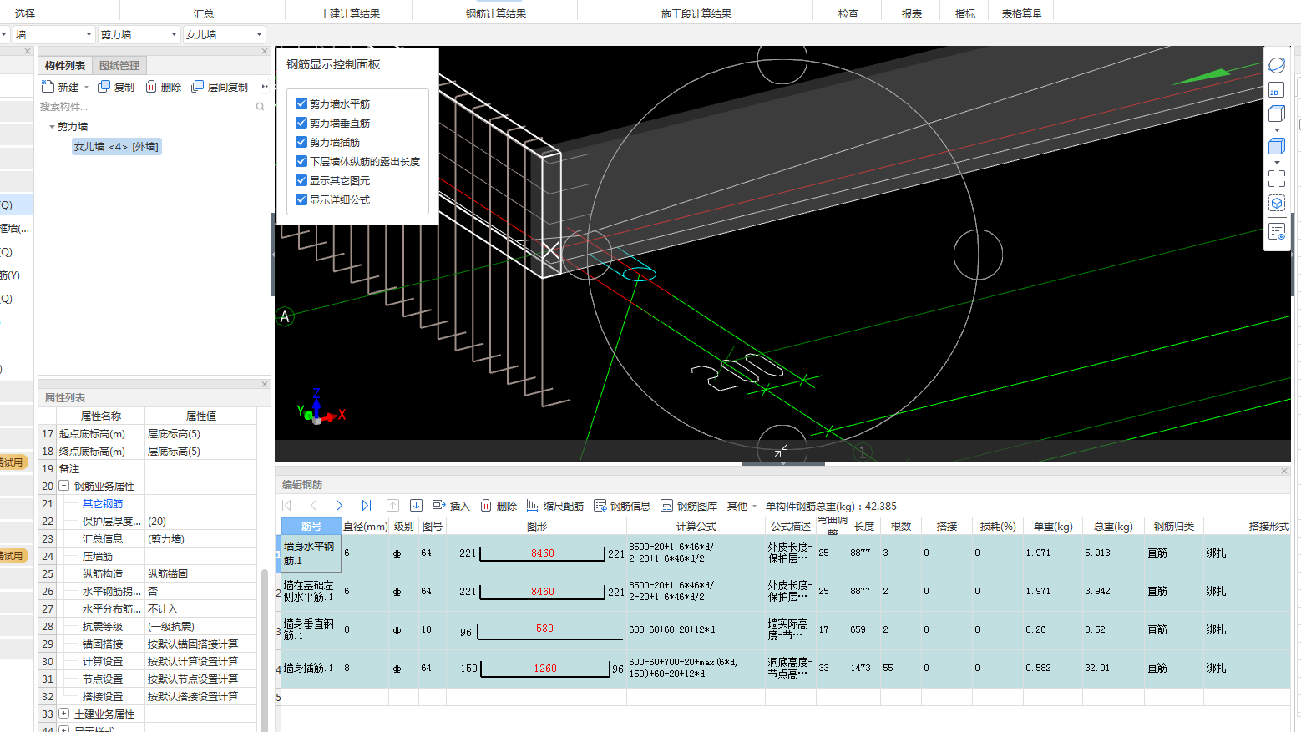This screenshot has width=1301, height=732.
Task: Click the collapse icon at viewport bottom
Action: pos(781,451)
